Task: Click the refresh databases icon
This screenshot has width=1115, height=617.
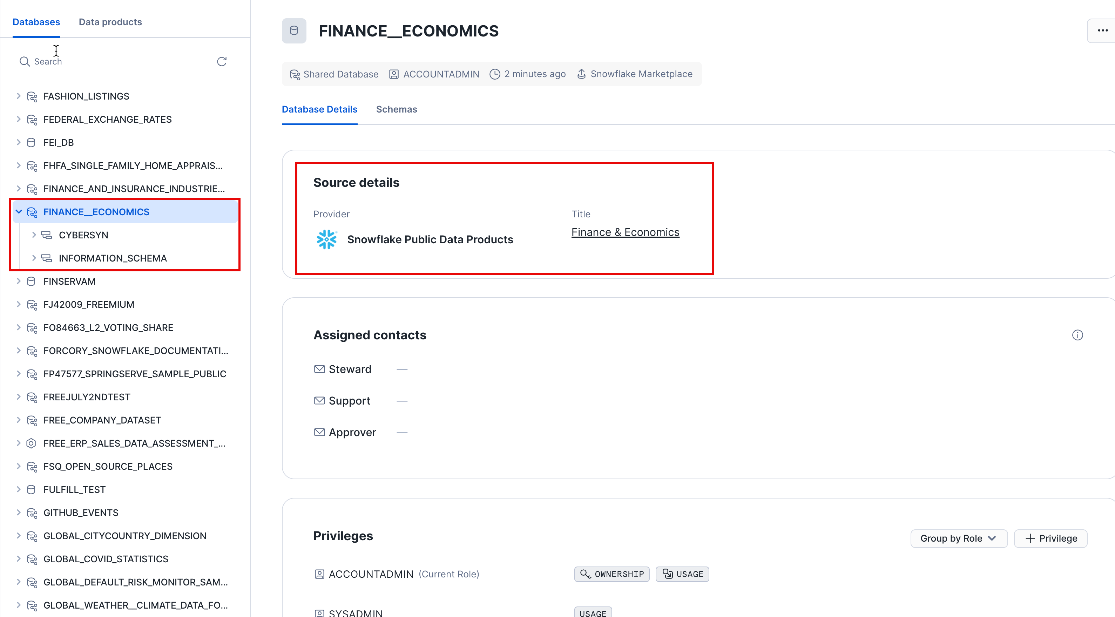Action: (222, 61)
